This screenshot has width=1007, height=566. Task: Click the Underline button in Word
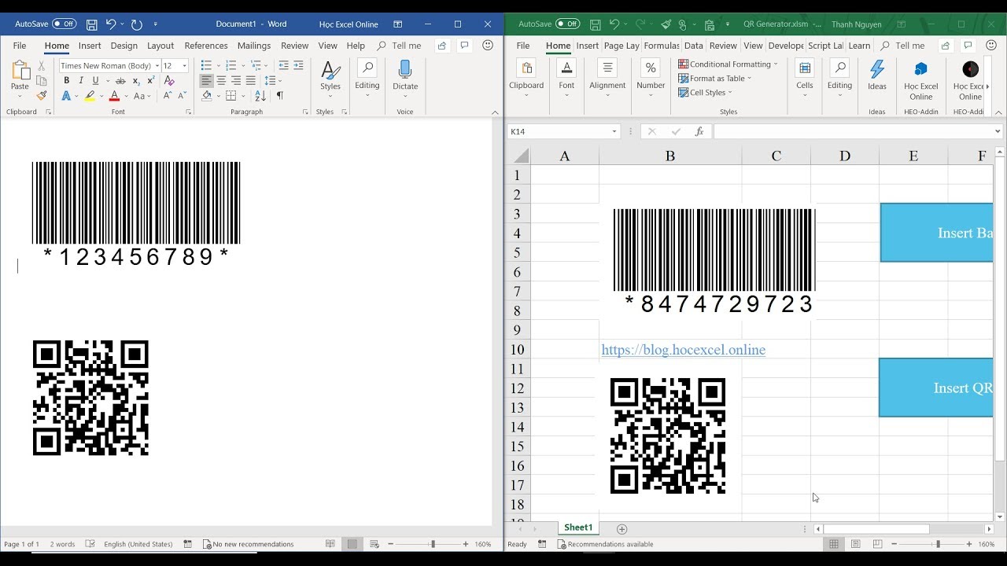point(95,80)
